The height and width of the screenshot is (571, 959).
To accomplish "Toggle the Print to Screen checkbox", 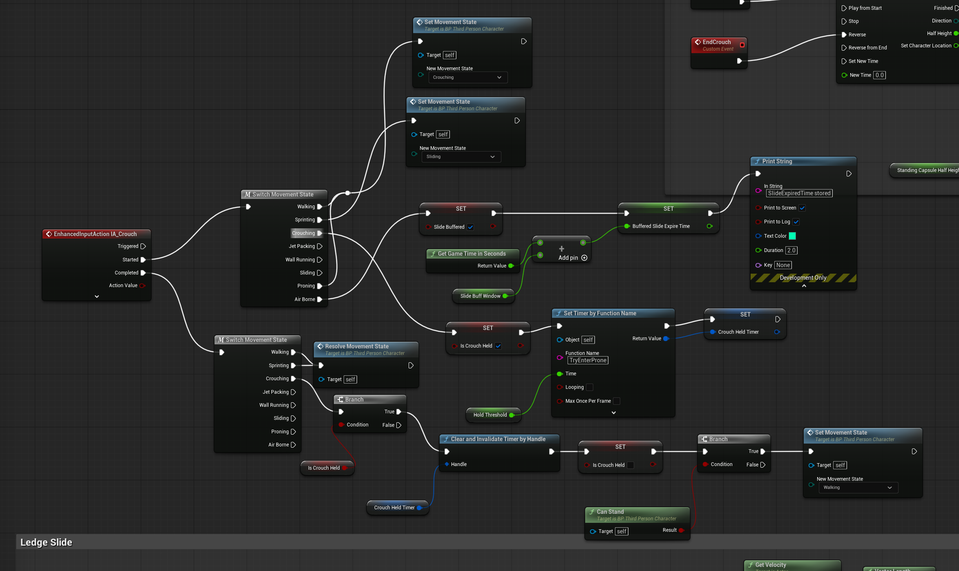I will pos(802,208).
